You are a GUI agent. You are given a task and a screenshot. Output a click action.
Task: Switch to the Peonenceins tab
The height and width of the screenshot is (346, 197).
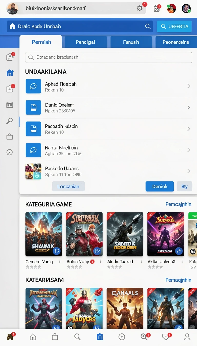[x=176, y=42]
